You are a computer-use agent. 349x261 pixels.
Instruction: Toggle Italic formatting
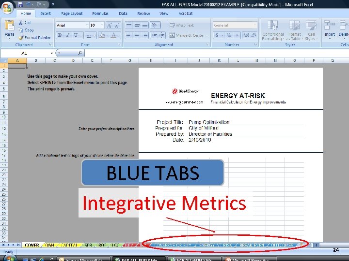68,35
